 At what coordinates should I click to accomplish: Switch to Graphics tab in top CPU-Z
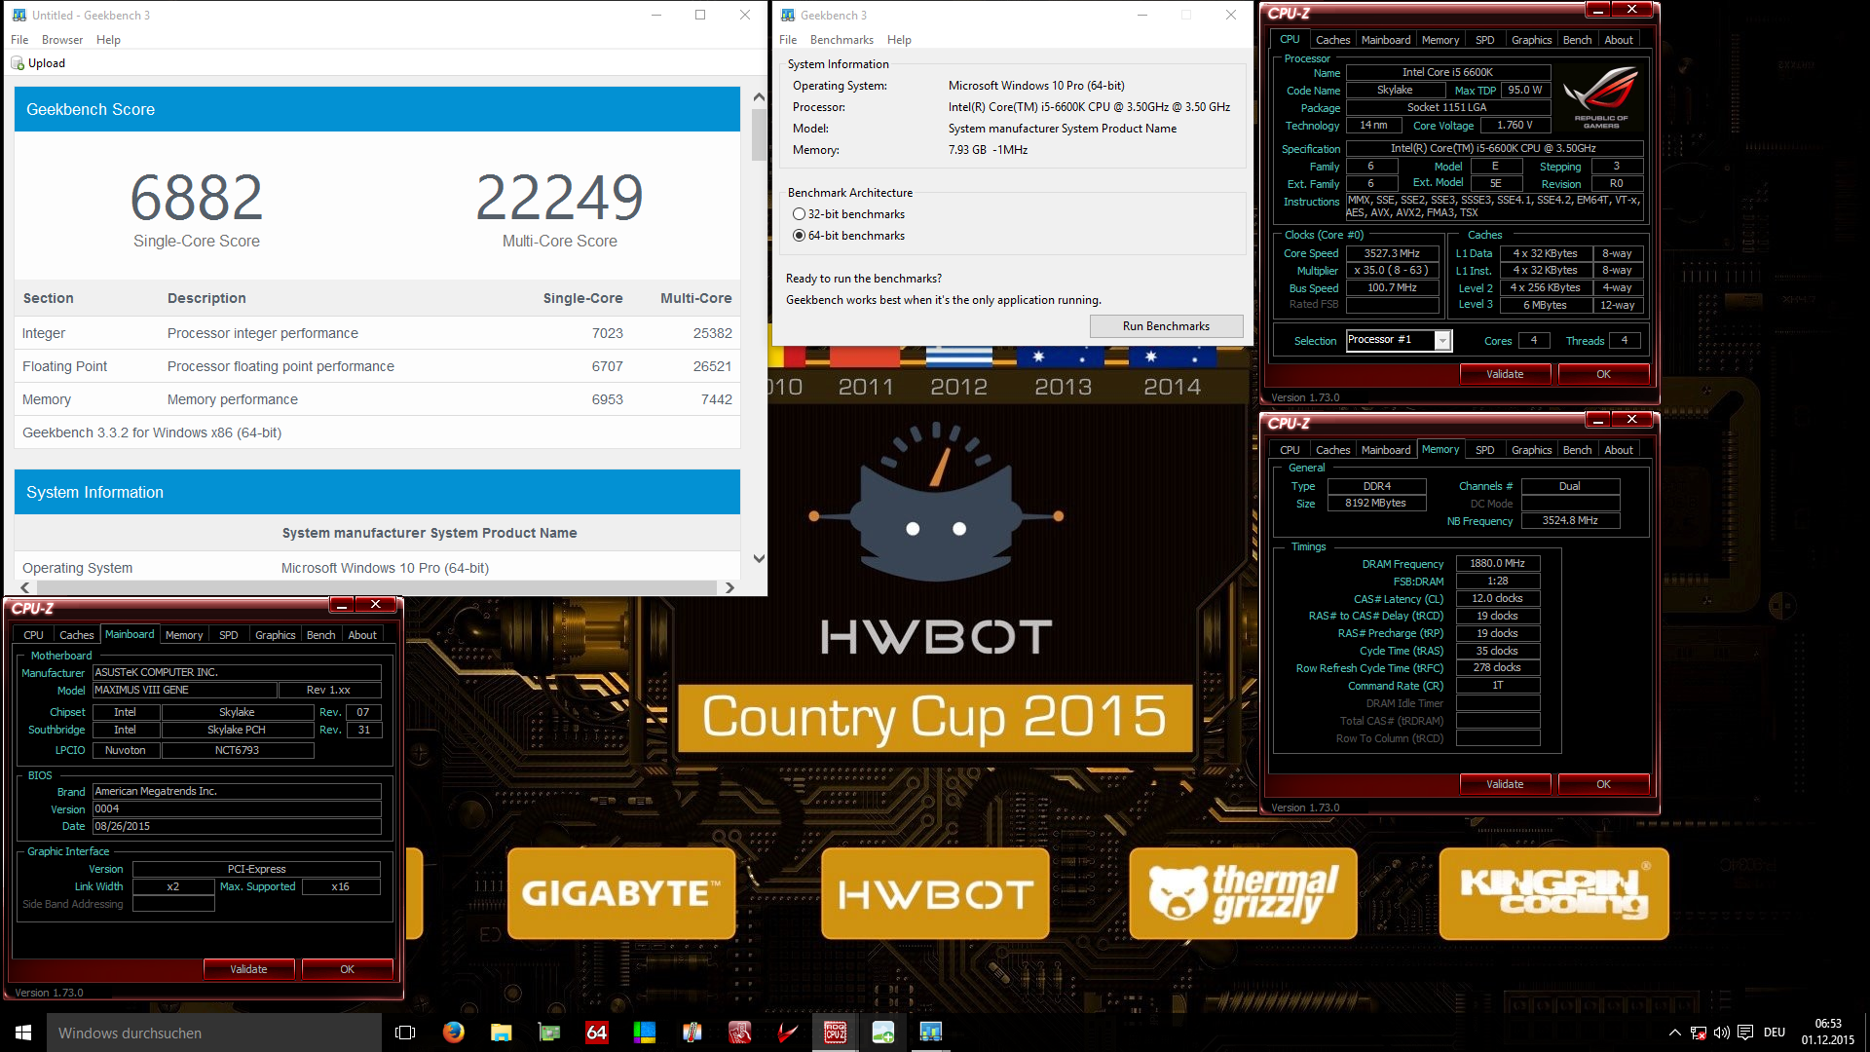point(1531,40)
